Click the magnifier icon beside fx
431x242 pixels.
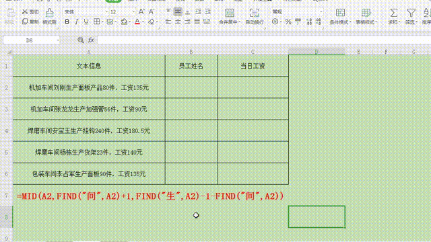click(x=81, y=40)
